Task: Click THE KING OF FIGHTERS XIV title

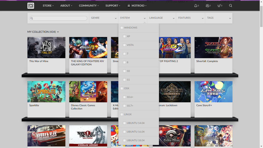Action: point(87,63)
